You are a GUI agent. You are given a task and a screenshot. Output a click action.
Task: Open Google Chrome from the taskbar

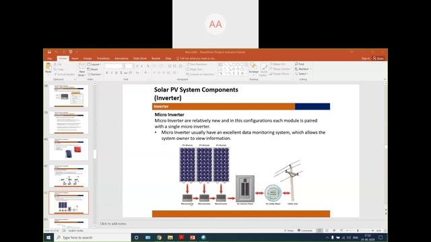pos(159,237)
